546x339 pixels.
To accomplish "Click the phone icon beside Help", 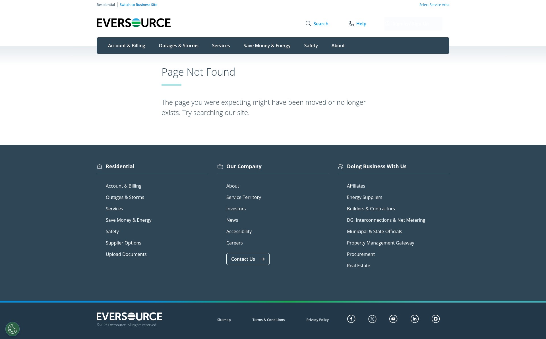I will tap(351, 24).
